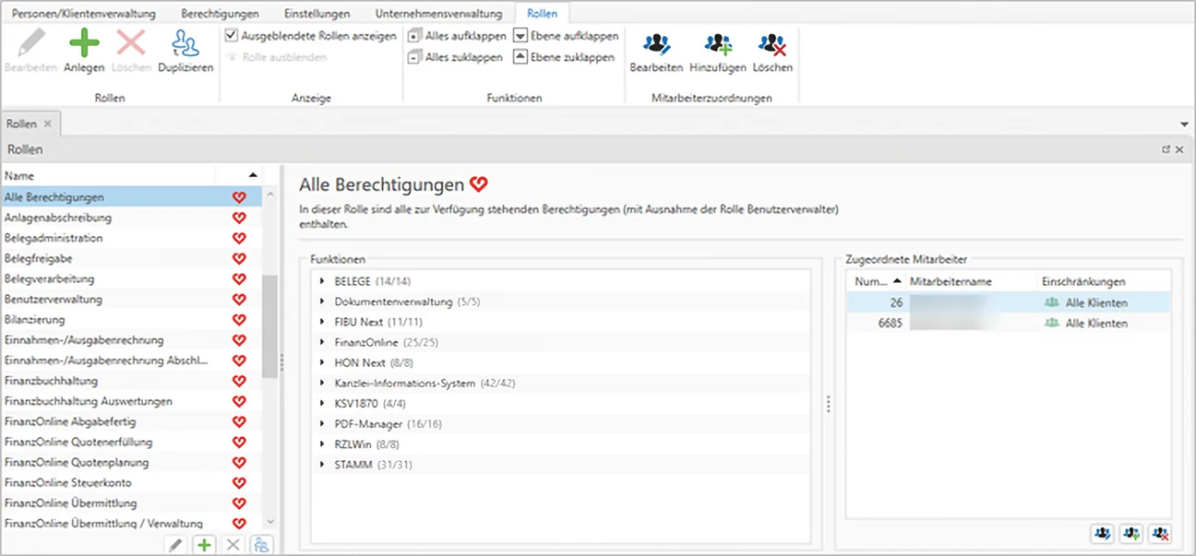Open the tab list dropdown arrow at right

(x=1184, y=124)
